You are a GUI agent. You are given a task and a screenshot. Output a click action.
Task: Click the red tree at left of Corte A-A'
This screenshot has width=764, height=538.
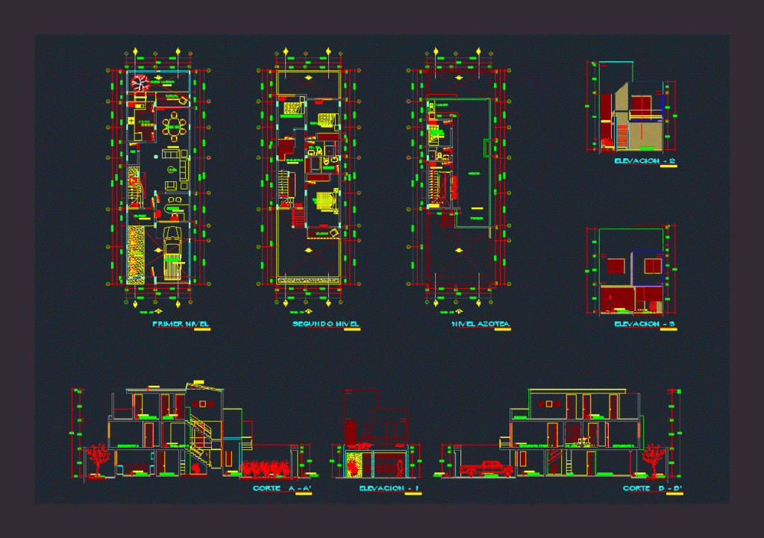click(98, 460)
